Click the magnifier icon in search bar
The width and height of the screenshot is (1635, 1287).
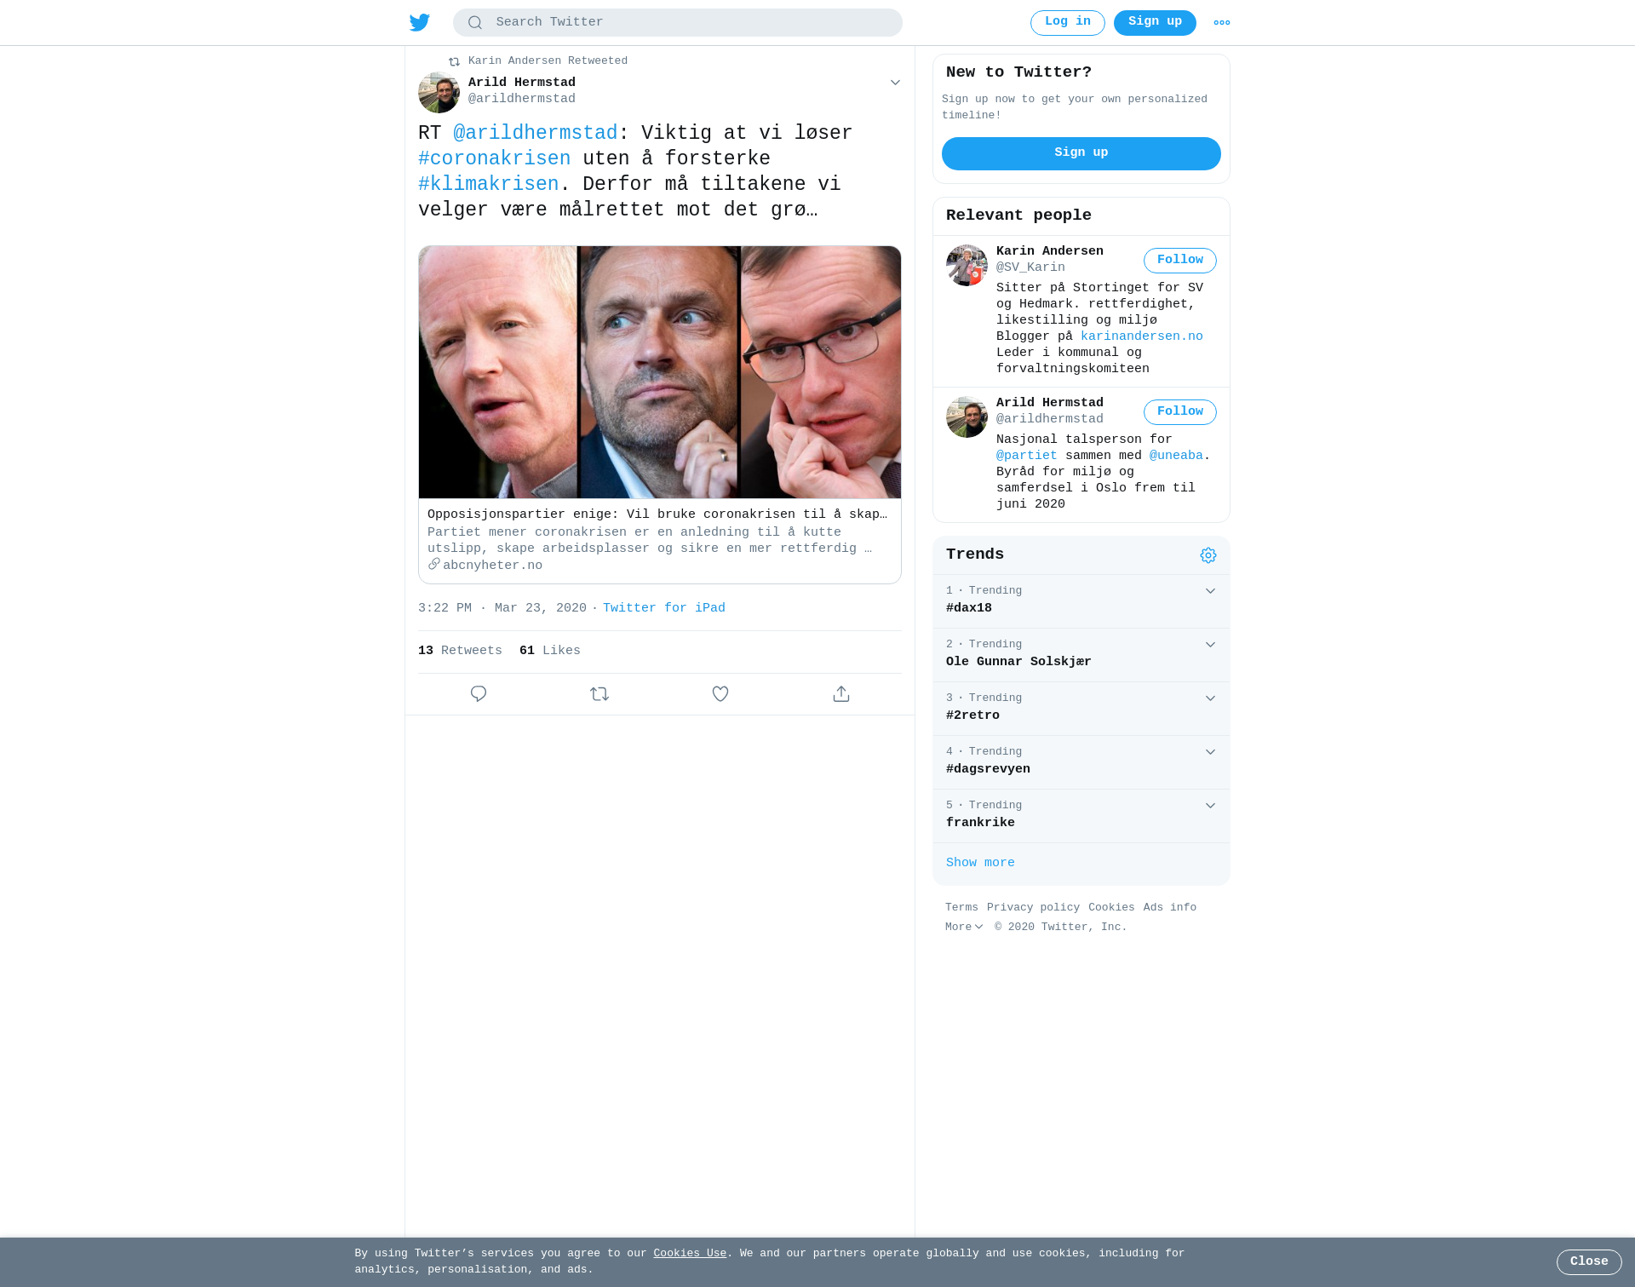[475, 23]
